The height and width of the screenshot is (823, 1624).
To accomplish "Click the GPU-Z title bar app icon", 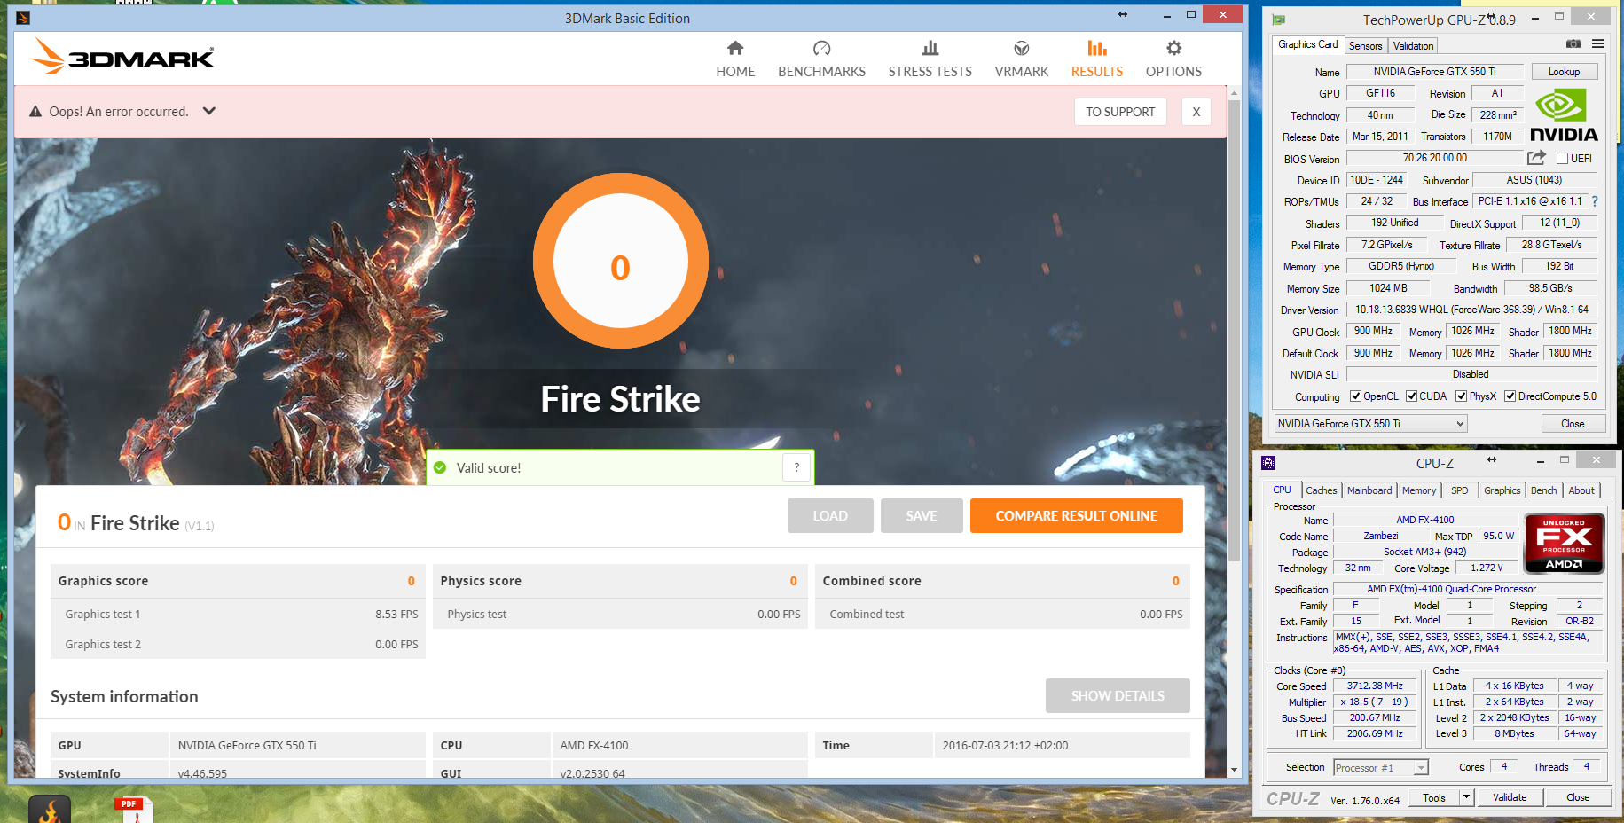I will coord(1278,20).
